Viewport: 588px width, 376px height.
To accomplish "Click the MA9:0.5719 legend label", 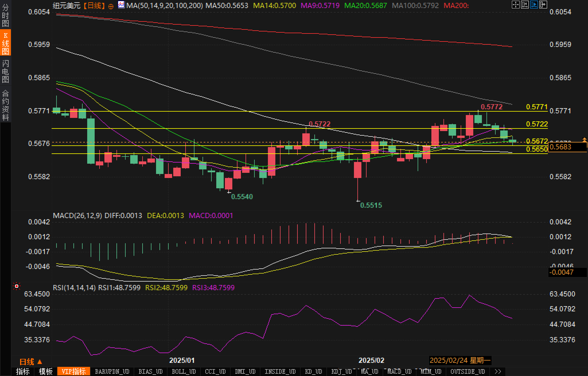I will pyautogui.click(x=320, y=5).
